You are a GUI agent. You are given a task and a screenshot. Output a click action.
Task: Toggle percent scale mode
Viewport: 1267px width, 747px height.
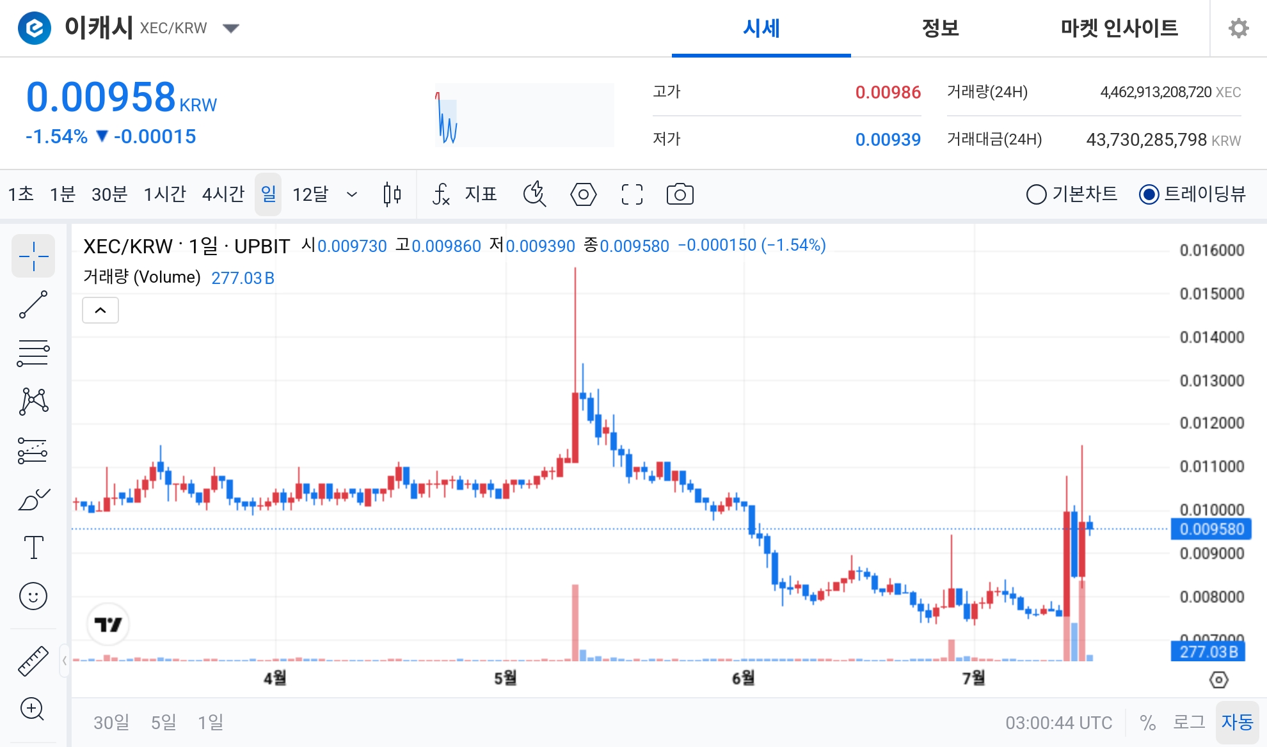(1147, 723)
